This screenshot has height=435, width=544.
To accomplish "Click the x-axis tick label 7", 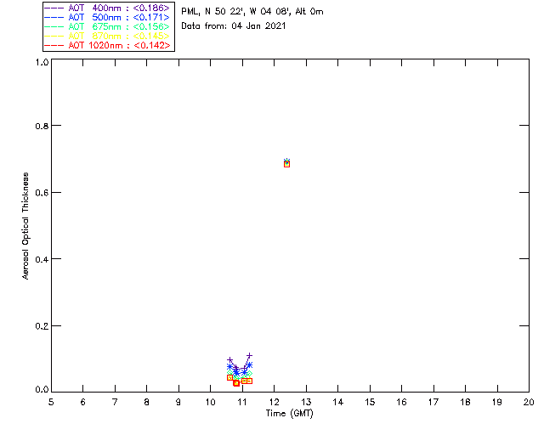I will [x=115, y=402].
